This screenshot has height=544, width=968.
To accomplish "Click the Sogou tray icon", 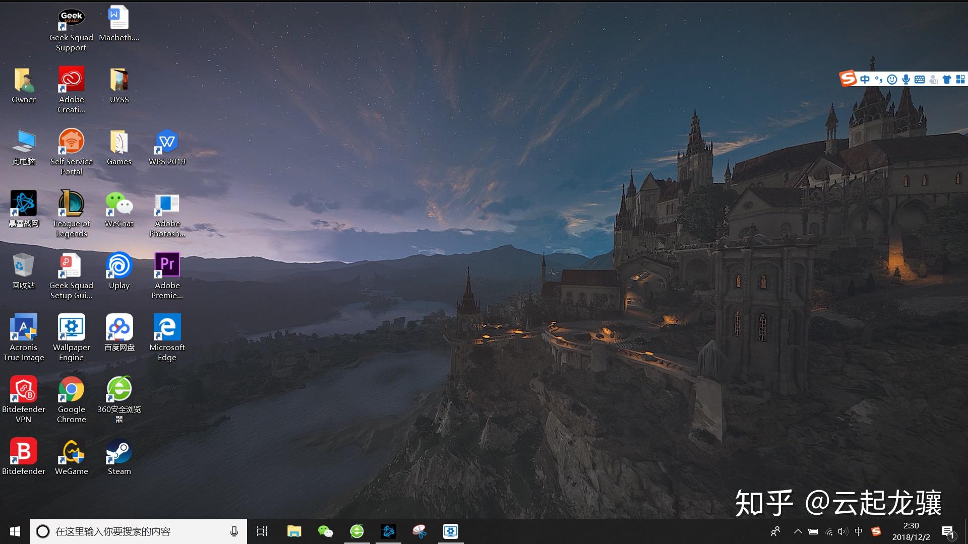I will coord(876,531).
